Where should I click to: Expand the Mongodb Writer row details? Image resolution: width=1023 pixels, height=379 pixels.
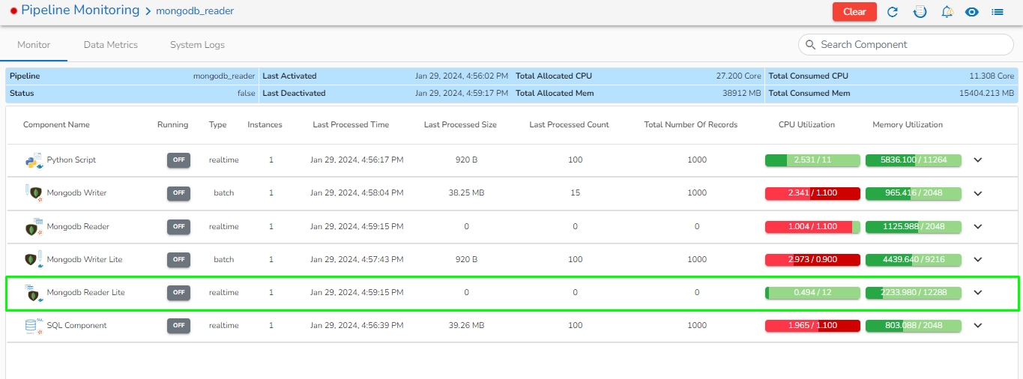(x=977, y=193)
